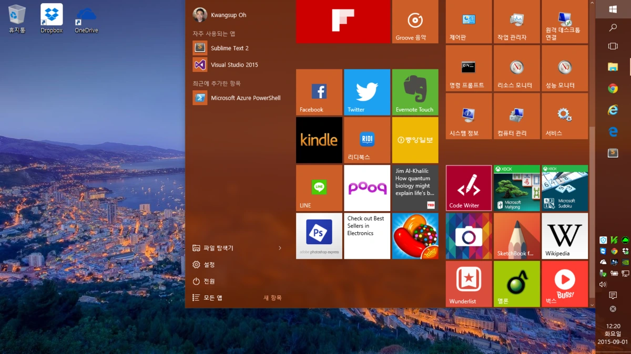The height and width of the screenshot is (354, 631).
Task: Open 시스템 정보 tile
Action: tap(469, 116)
